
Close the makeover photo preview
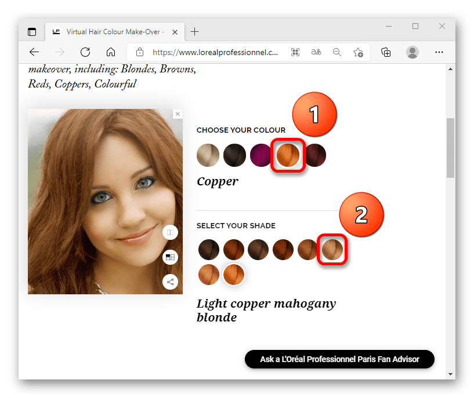click(x=178, y=114)
